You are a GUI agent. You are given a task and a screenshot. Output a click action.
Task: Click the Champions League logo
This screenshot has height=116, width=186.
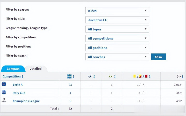tap(4, 101)
